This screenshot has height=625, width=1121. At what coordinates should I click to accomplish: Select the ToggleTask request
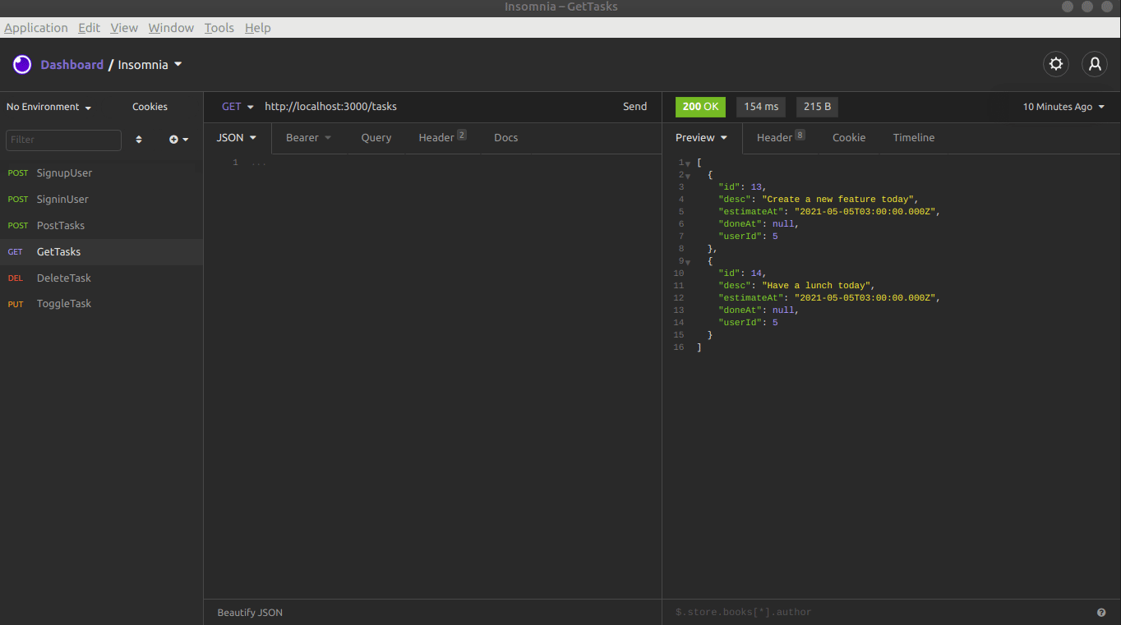click(101, 304)
